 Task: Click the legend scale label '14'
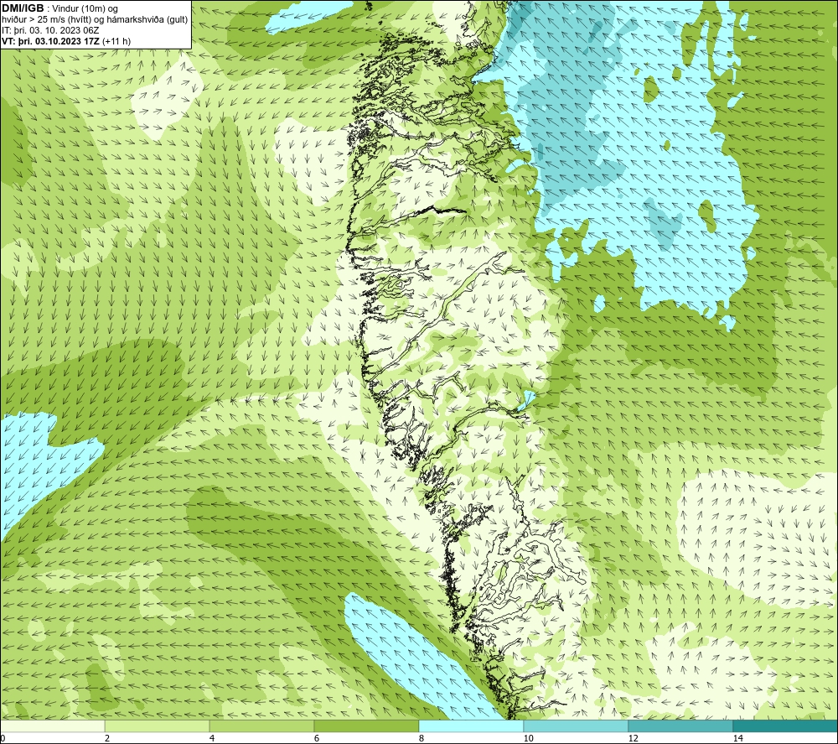(x=737, y=738)
